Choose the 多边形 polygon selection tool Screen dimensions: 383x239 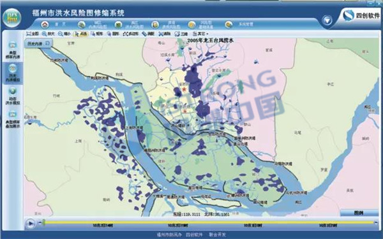click(130, 34)
